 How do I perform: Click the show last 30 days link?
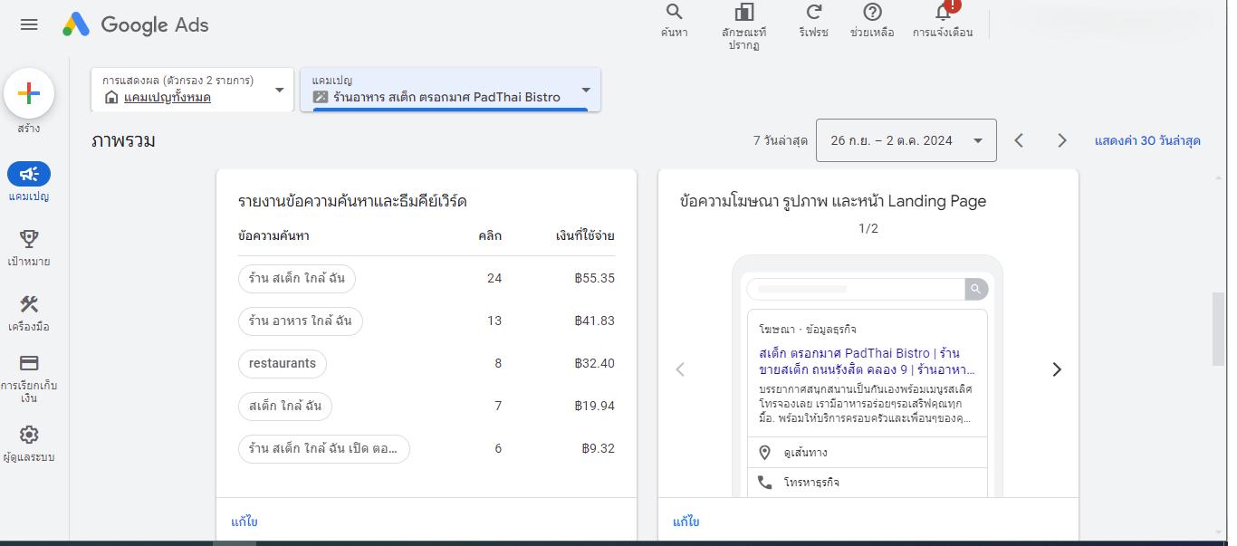(x=1147, y=140)
